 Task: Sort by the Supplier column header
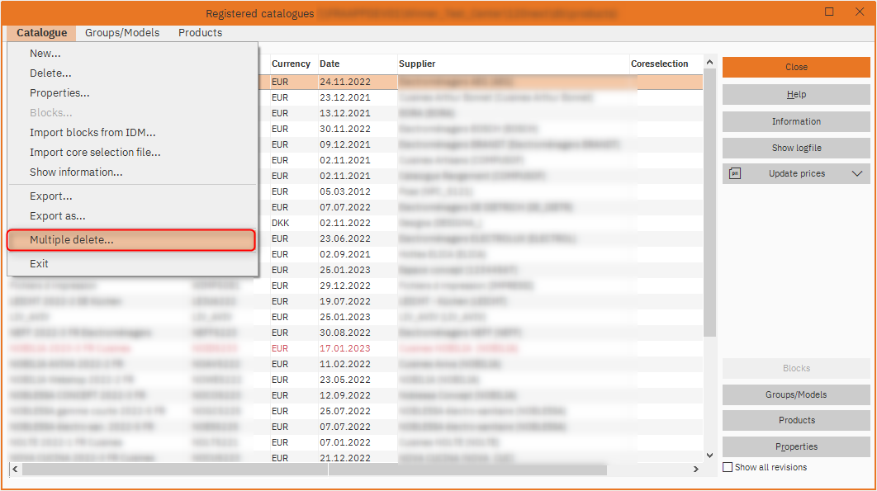(x=417, y=64)
